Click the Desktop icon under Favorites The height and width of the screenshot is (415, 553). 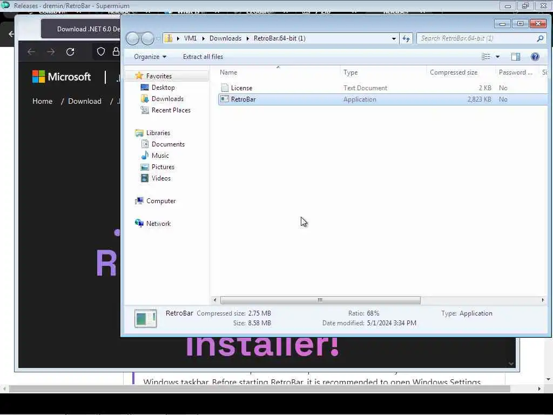click(145, 87)
